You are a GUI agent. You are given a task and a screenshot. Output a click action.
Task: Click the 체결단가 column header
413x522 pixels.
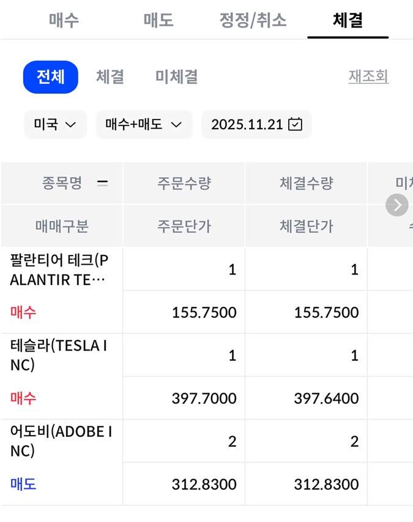[x=307, y=226]
